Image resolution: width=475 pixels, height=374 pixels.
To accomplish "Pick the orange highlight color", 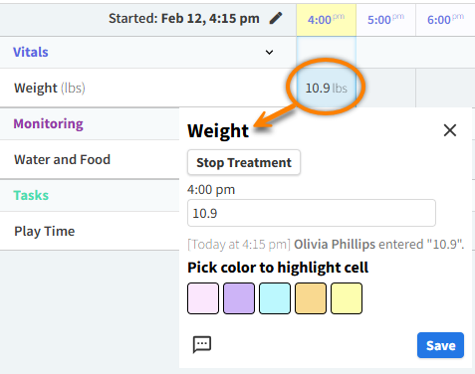I will [311, 298].
